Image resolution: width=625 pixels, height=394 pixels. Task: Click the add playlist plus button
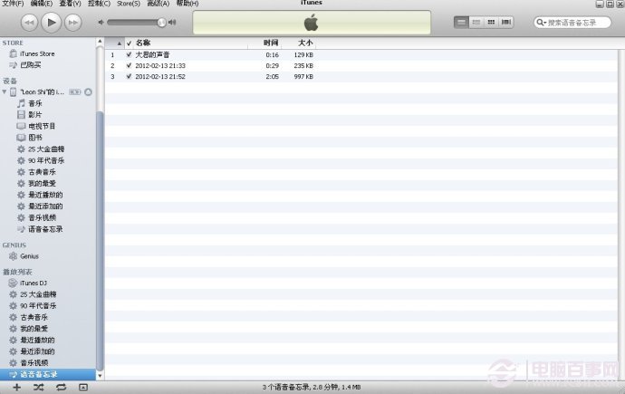(16, 388)
